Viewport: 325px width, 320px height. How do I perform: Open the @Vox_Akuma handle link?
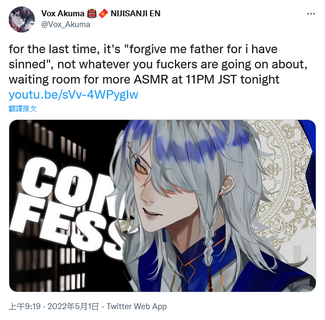tap(66, 24)
